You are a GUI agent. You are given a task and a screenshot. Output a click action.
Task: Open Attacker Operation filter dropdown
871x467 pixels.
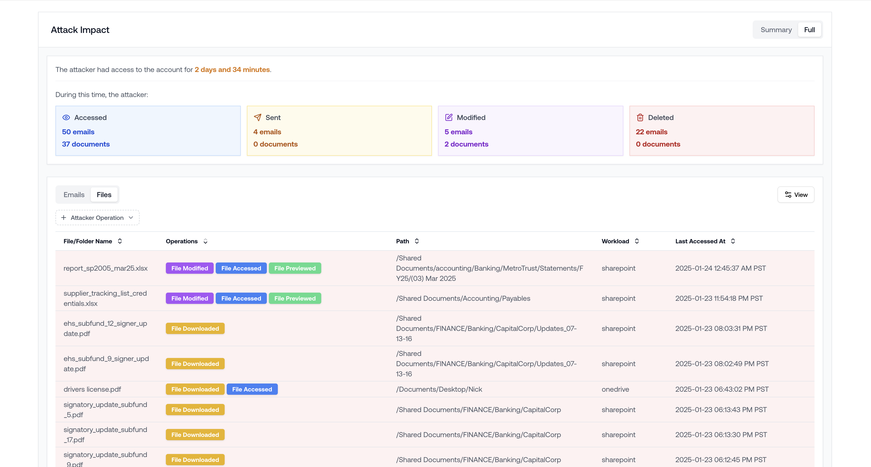point(97,218)
